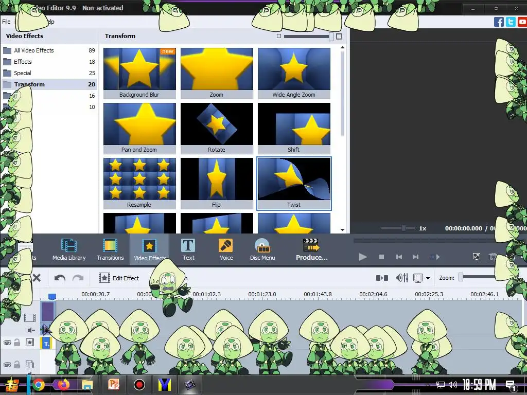Click effects list scroll-up arrow

tap(342, 48)
